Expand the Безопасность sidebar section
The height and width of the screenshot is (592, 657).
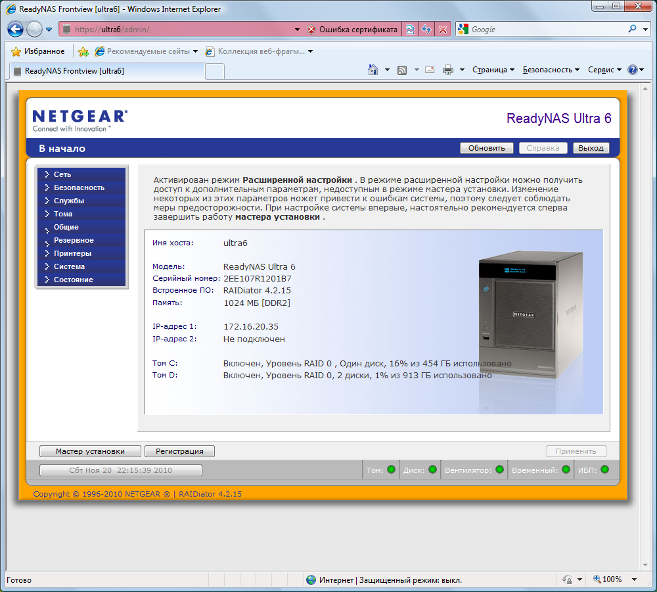[x=81, y=187]
